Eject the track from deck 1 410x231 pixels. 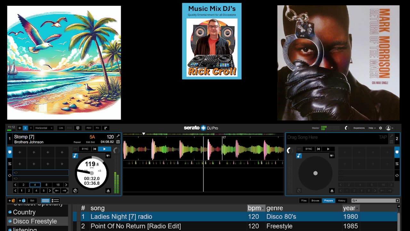point(108,191)
